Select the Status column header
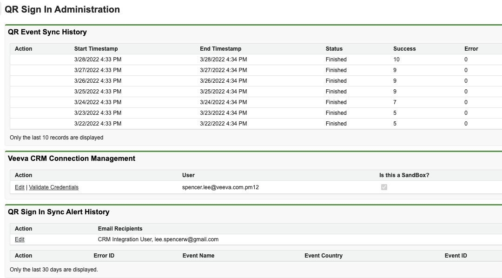Viewport: 502px width, 278px height. (x=334, y=49)
